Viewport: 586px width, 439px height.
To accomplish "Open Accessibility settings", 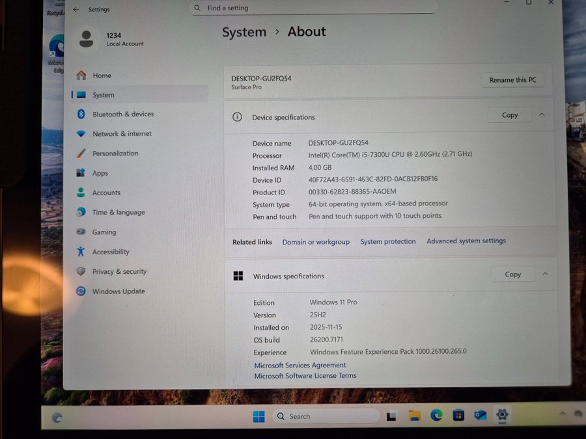I will click(x=111, y=252).
